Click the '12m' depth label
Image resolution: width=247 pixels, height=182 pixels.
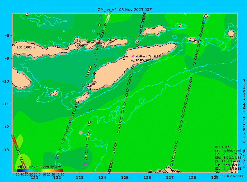tap(125, 56)
